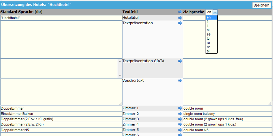Click the German field containing "Hechthotel"
273x136 pixels.
click(x=61, y=18)
